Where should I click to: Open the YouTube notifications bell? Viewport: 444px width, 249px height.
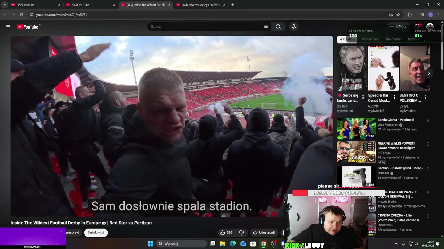click(x=417, y=27)
